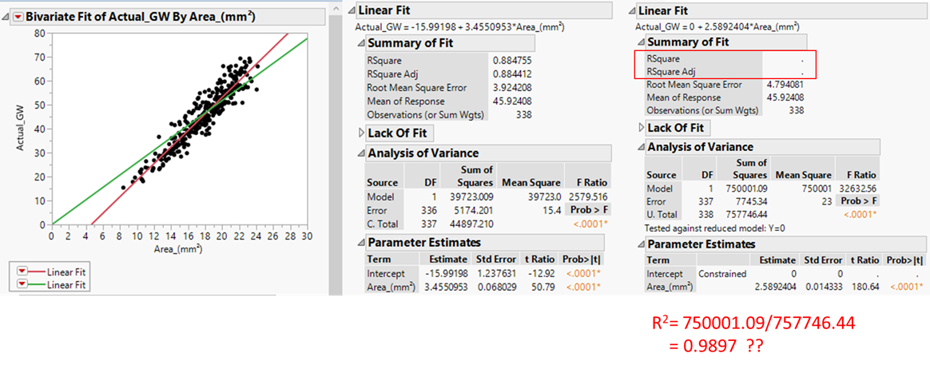This screenshot has width=930, height=369.
Task: Click Area t Ratio 50.79
Action: point(544,287)
